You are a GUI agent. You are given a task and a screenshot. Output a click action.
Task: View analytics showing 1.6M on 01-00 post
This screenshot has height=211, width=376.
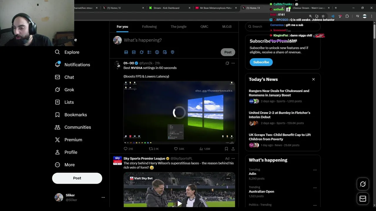[205, 149]
